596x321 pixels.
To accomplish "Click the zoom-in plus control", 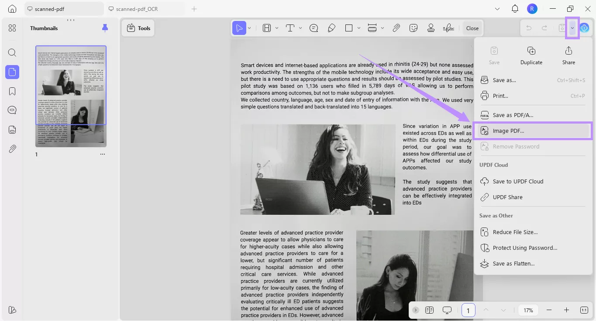I will pos(565,310).
